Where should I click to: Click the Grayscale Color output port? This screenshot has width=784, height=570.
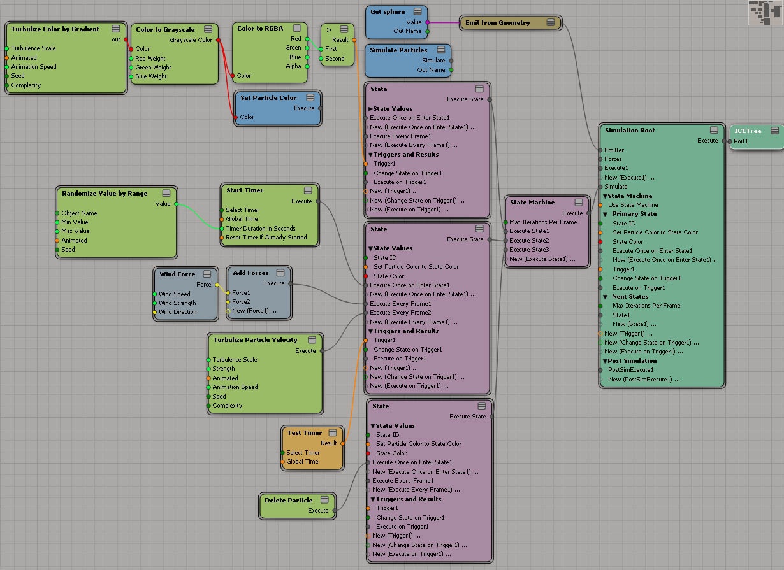click(x=218, y=40)
